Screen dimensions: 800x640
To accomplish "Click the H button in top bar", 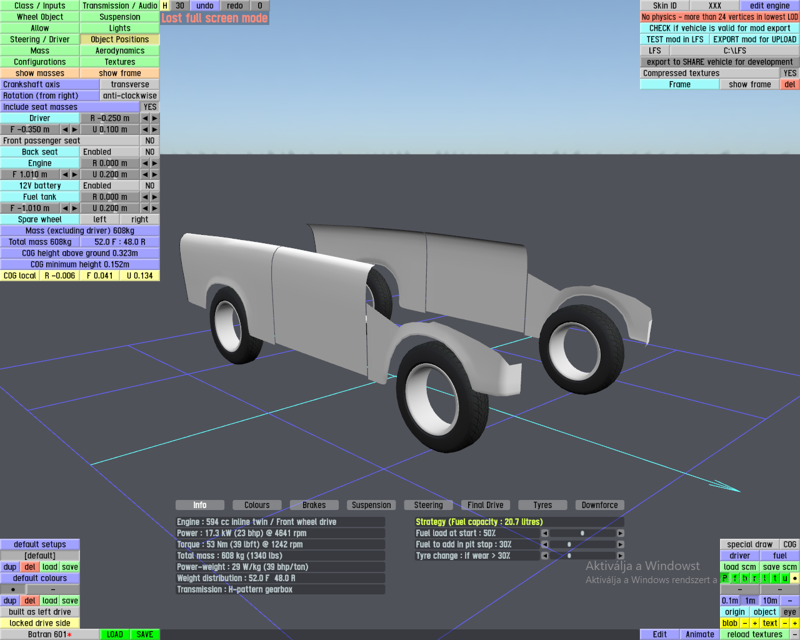I will click(165, 6).
